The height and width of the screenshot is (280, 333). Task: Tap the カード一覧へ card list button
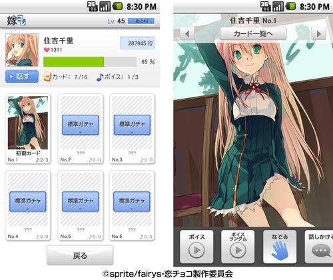point(253,34)
